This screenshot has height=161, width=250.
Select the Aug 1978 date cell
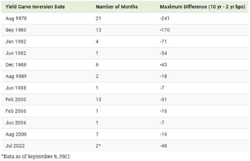click(16, 19)
